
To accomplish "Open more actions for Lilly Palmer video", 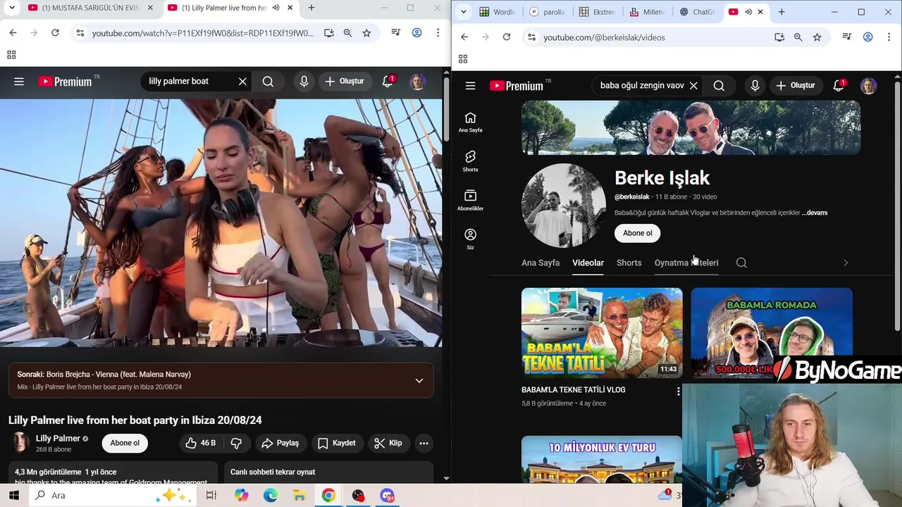I will (424, 443).
